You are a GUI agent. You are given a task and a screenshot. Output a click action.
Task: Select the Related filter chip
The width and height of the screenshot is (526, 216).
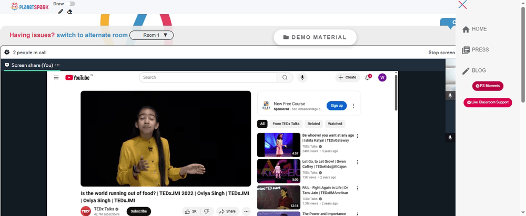coord(313,124)
